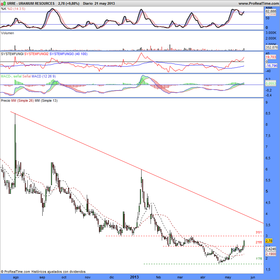Click the '19,703' red value tag

(x=271, y=57)
